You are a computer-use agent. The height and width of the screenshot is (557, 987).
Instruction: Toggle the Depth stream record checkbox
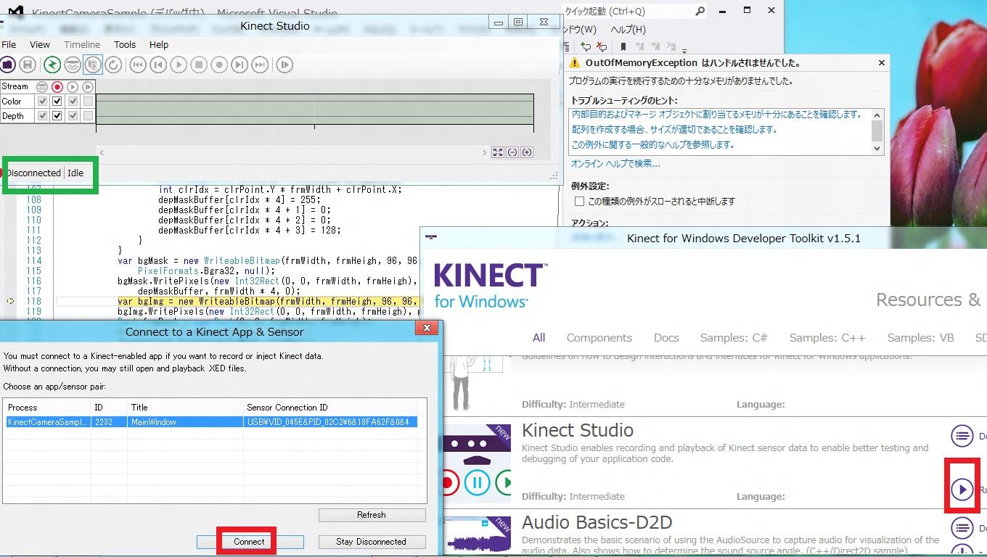click(57, 116)
